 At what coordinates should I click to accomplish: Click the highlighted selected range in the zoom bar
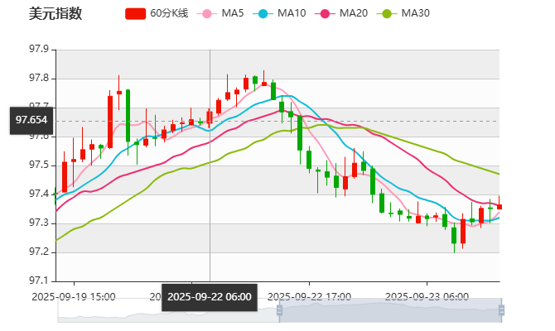(389, 310)
